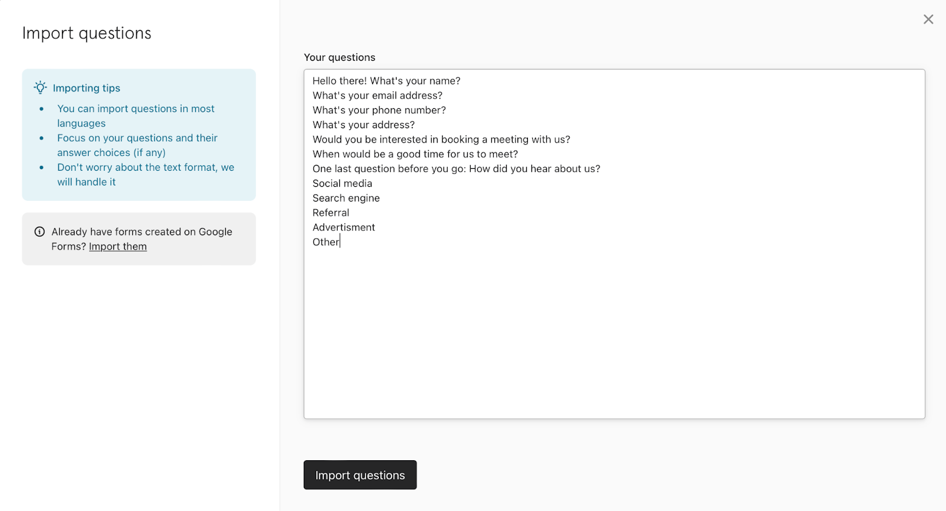Image resolution: width=946 pixels, height=511 pixels.
Task: Open the 'Import them' Google Forms link
Action: (x=118, y=246)
